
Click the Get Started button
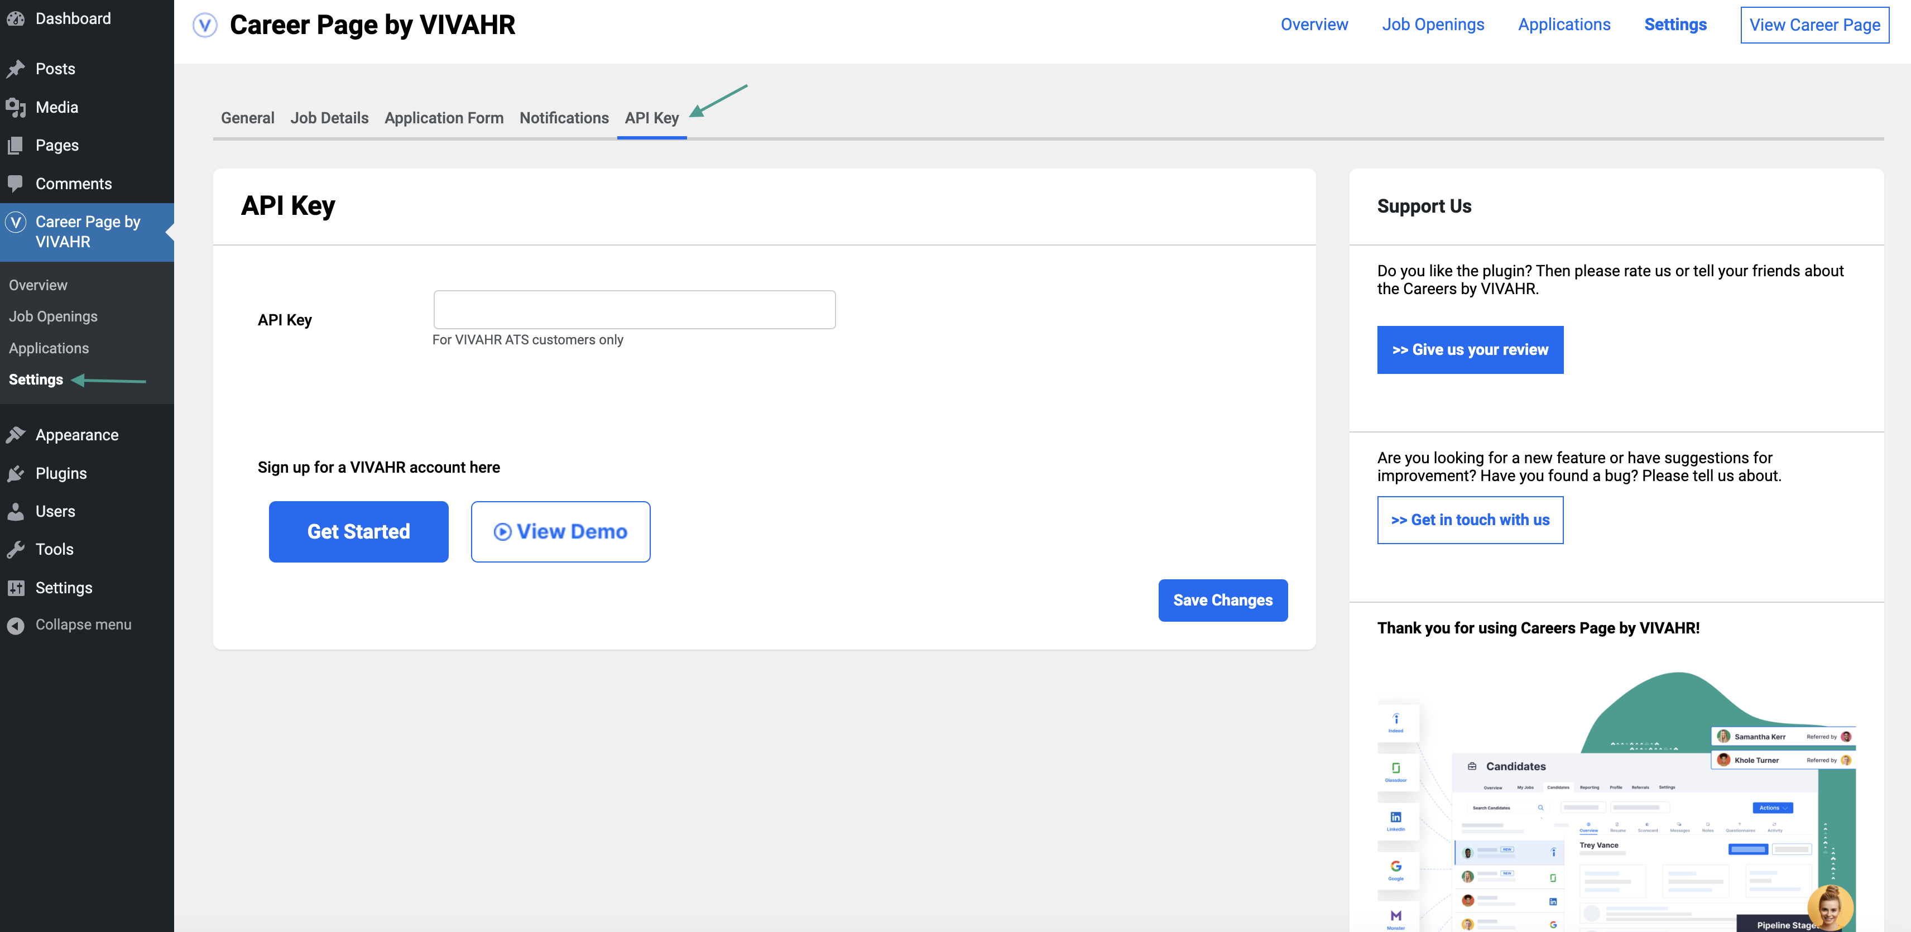coord(358,531)
